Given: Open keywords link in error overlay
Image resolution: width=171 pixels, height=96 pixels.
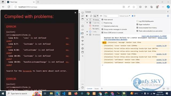Looking at the screenshot, I should coord(27,71).
